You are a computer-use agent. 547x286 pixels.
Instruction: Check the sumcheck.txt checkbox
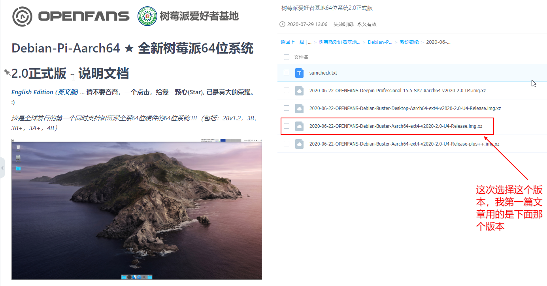pos(287,73)
